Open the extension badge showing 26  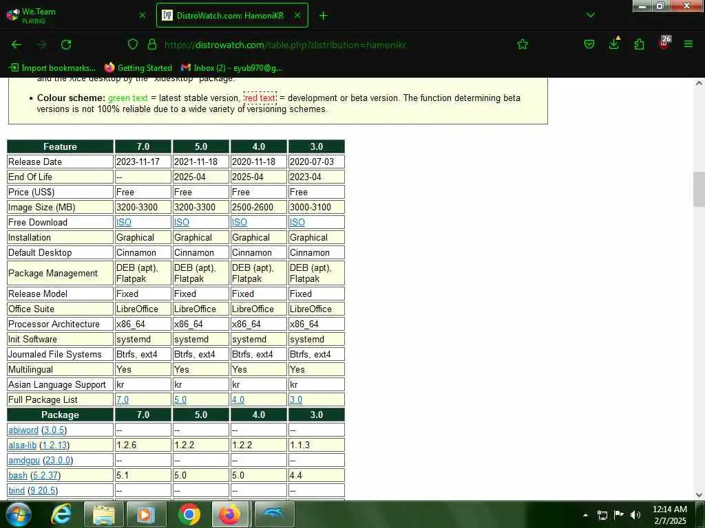(x=664, y=42)
